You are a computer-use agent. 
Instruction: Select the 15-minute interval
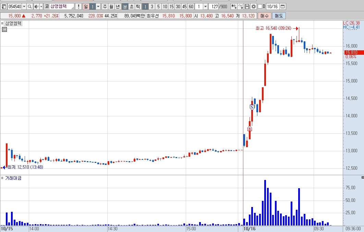pos(171,7)
